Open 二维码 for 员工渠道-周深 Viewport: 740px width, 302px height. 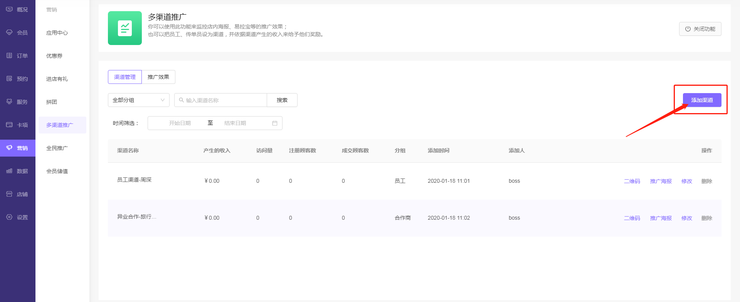(632, 181)
